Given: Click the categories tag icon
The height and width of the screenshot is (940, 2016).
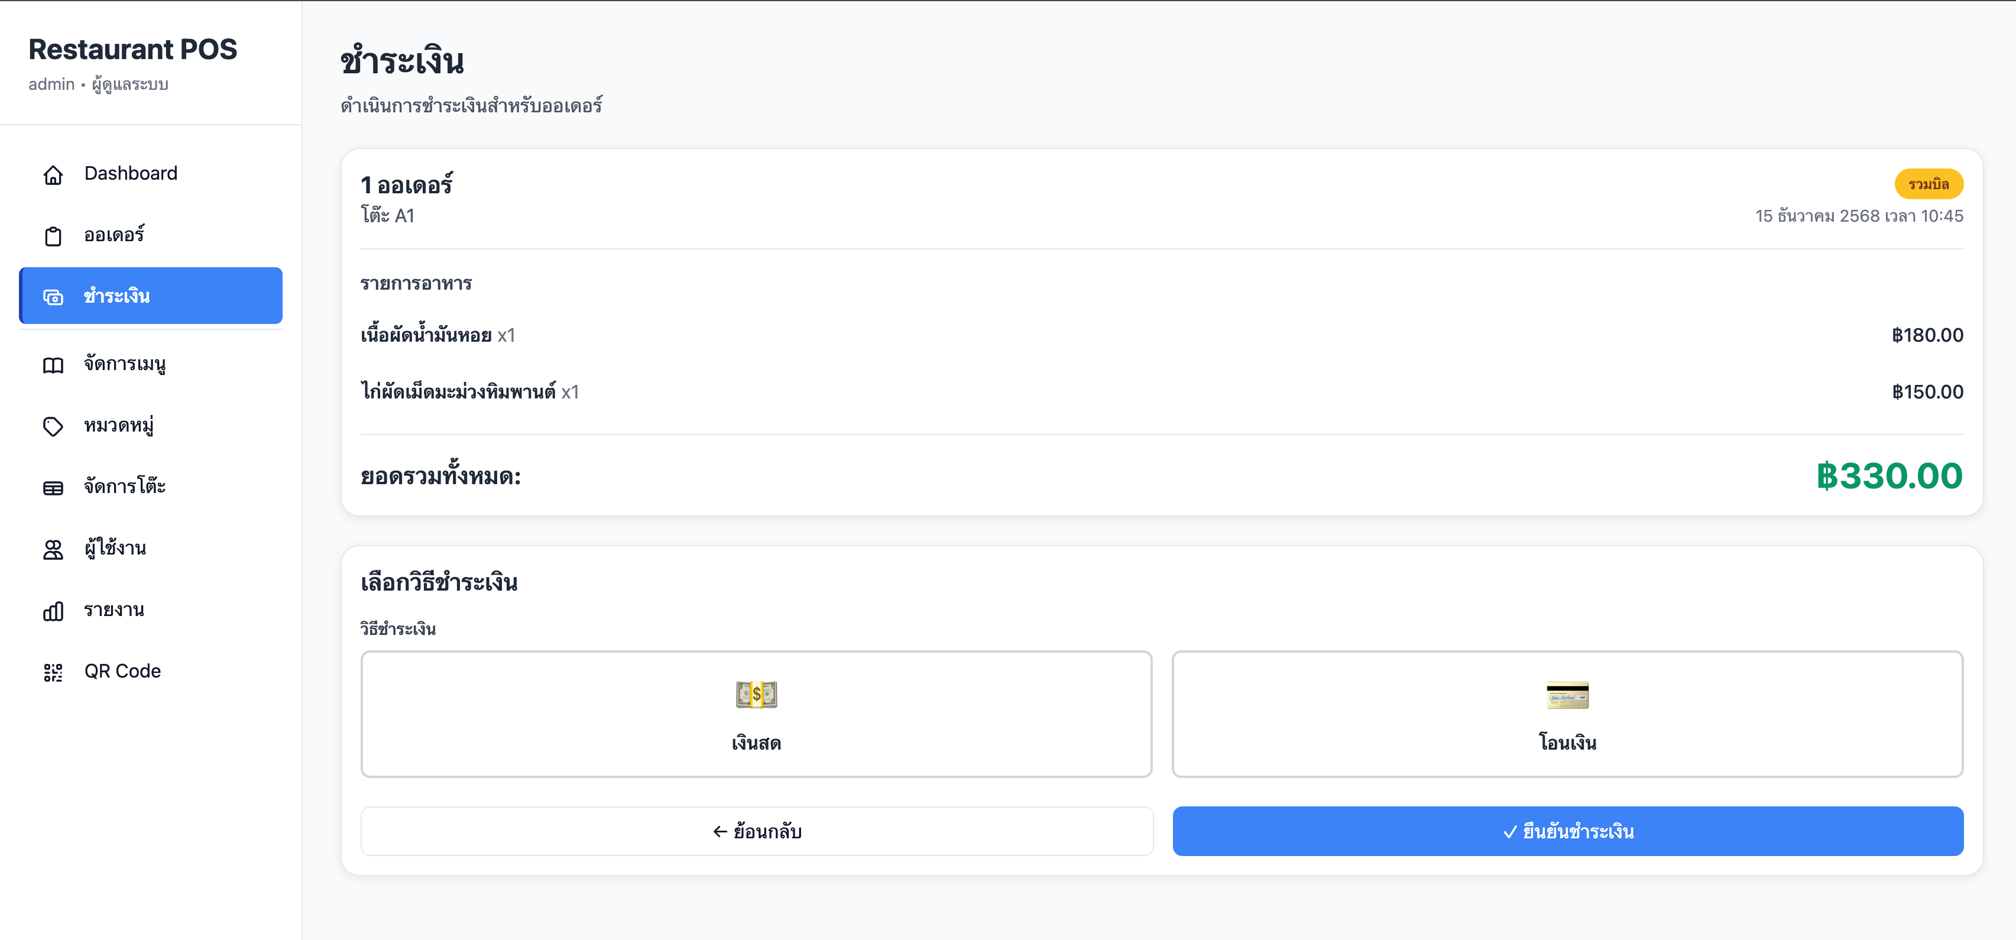Looking at the screenshot, I should (53, 427).
